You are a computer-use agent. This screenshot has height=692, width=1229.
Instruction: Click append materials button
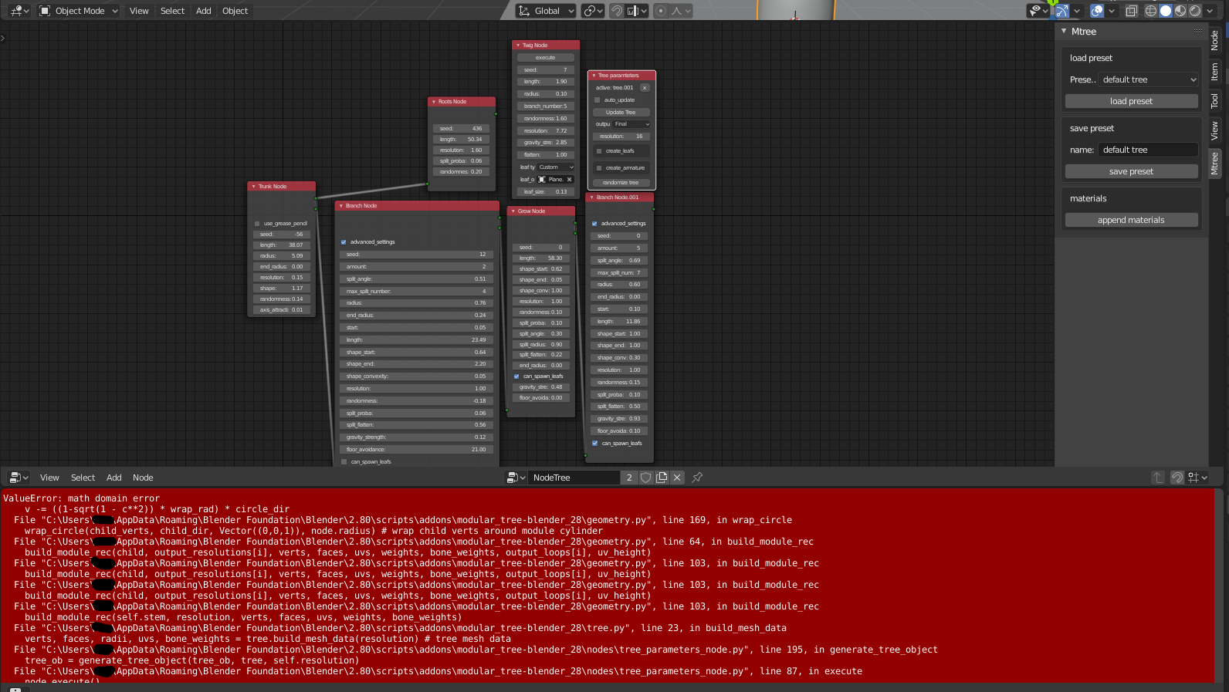tap(1131, 220)
